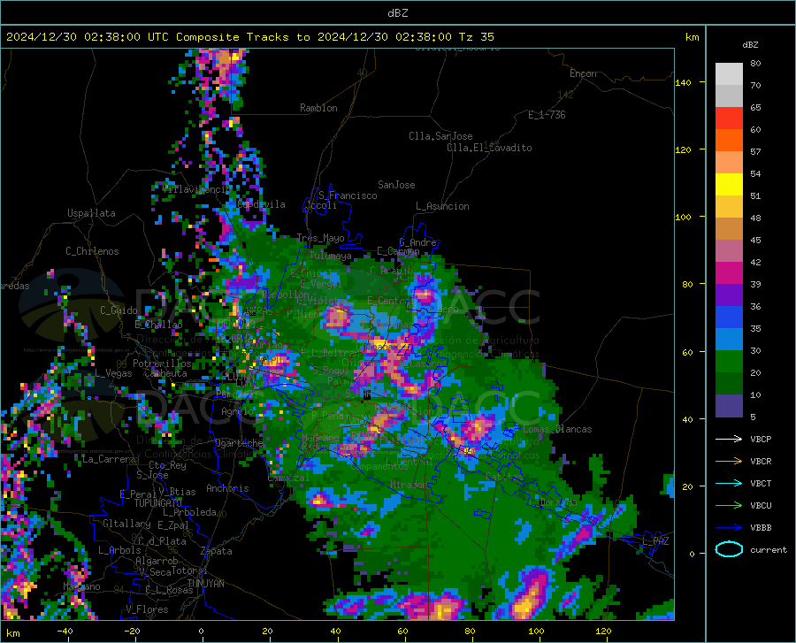This screenshot has width=796, height=643.
Task: Click the cyan VBCT arrow icon
Action: click(729, 483)
